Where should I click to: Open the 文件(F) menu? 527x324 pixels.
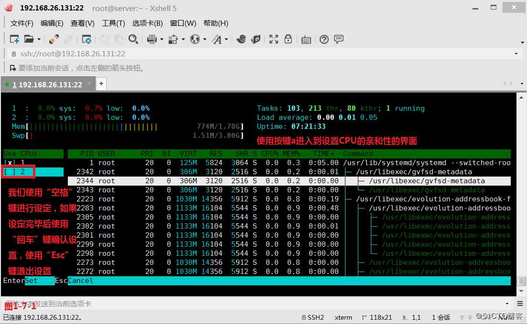22,23
